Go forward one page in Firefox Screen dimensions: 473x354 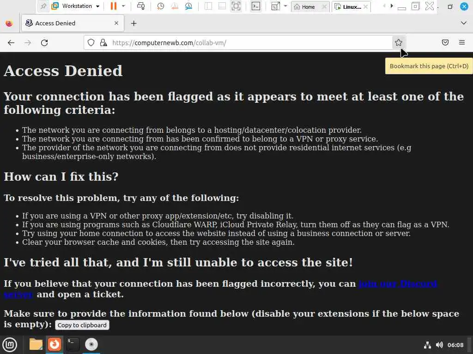tap(28, 43)
